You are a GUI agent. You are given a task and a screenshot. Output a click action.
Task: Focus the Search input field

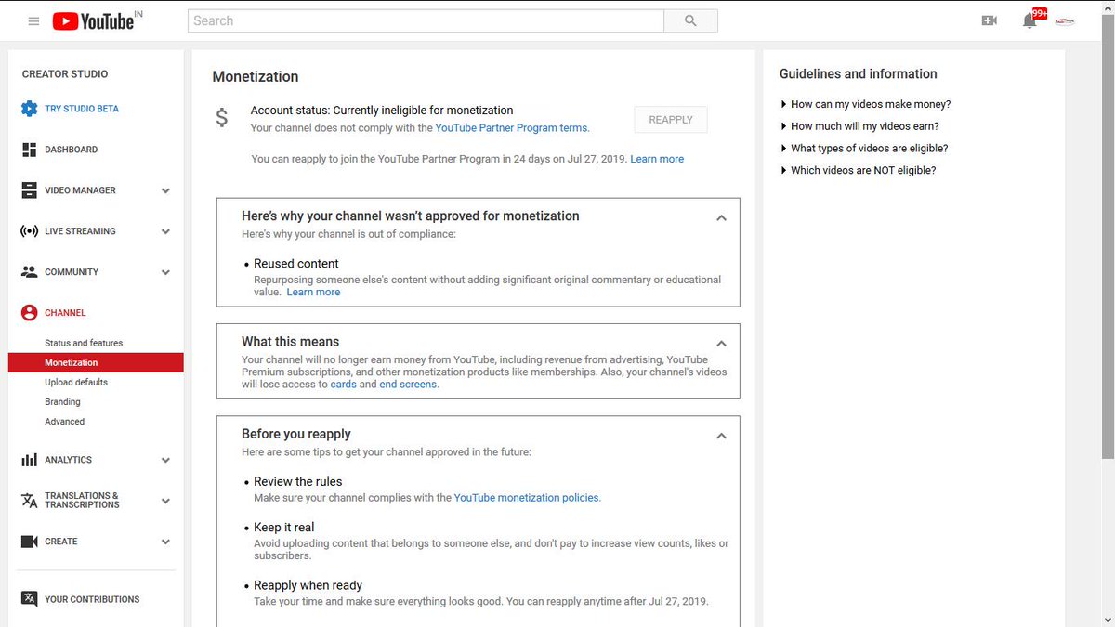click(426, 20)
